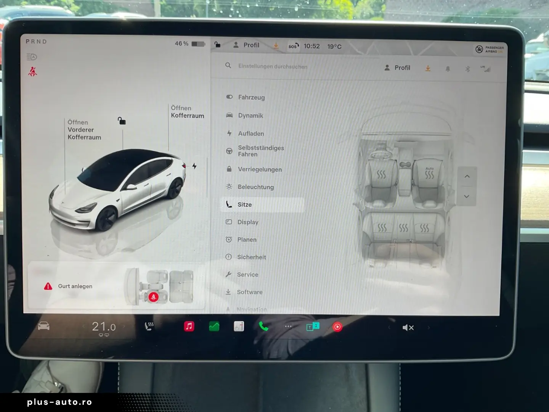Tap the 19°C outside temperature

tap(334, 47)
